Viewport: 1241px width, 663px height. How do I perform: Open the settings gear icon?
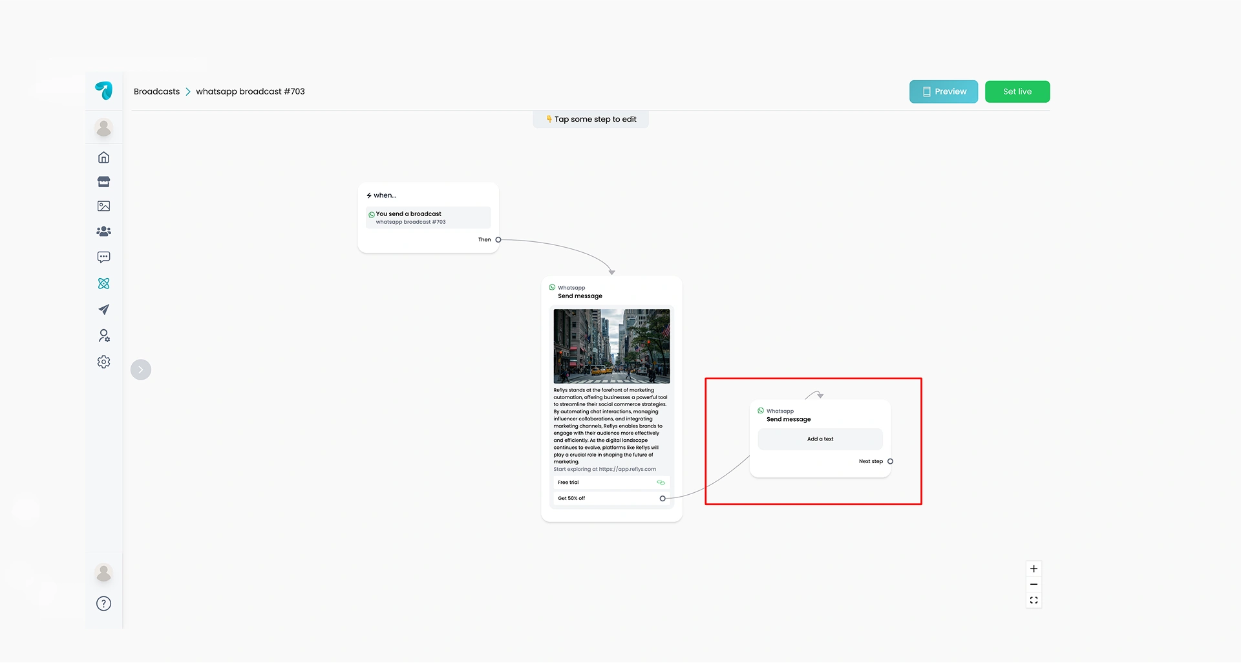(x=103, y=362)
